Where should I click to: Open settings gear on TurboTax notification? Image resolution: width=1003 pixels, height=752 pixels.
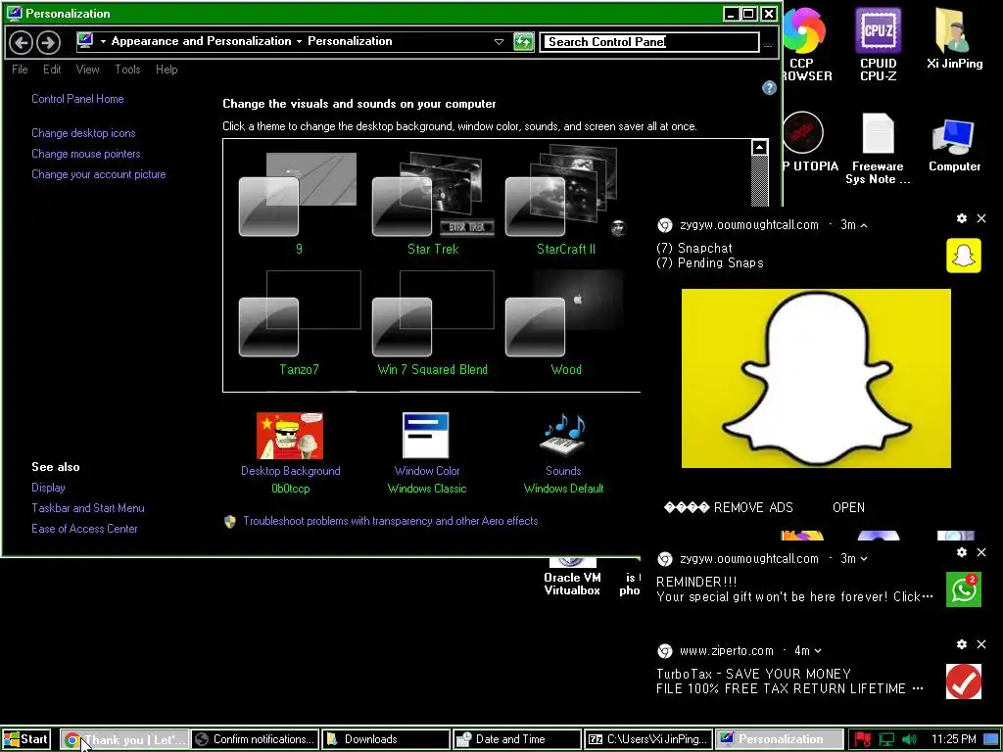coord(962,644)
